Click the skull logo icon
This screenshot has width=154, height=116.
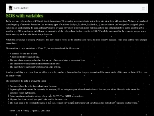[11, 8]
